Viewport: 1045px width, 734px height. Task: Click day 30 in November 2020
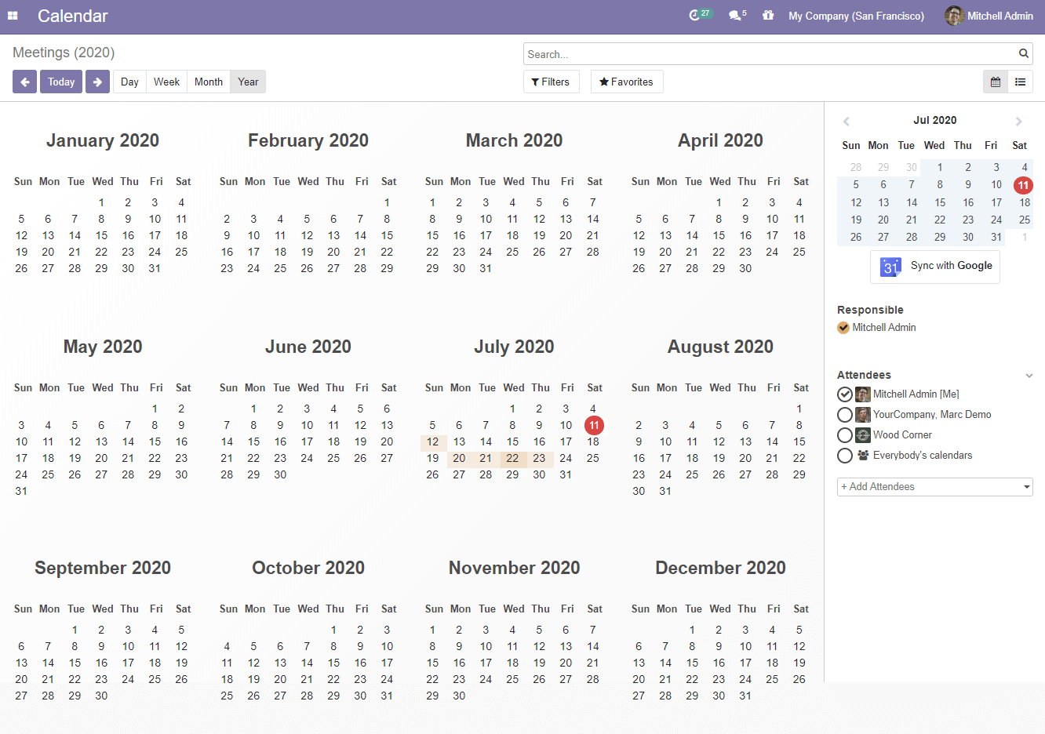pos(459,696)
